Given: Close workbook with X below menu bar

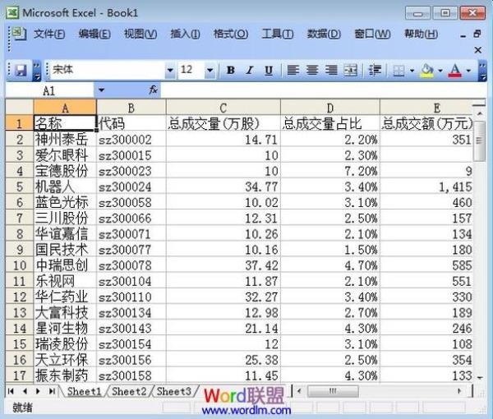Looking at the screenshot, I should (478, 49).
